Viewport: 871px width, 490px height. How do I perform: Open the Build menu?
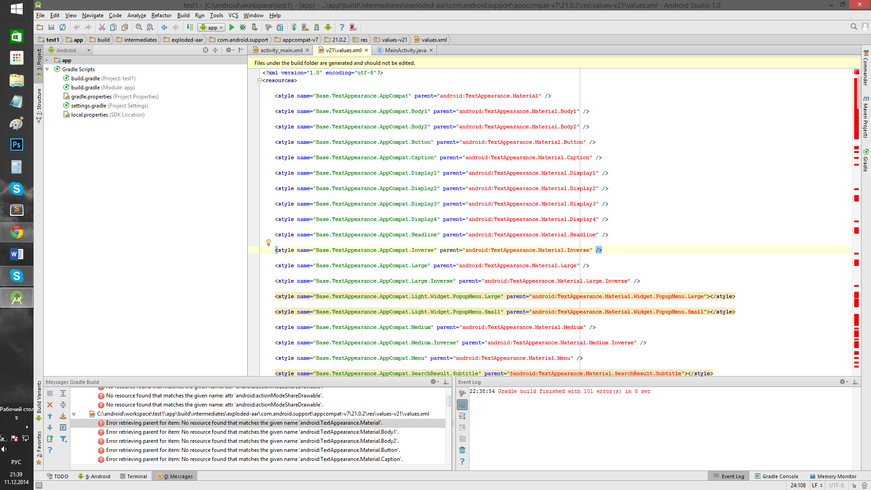[x=183, y=15]
